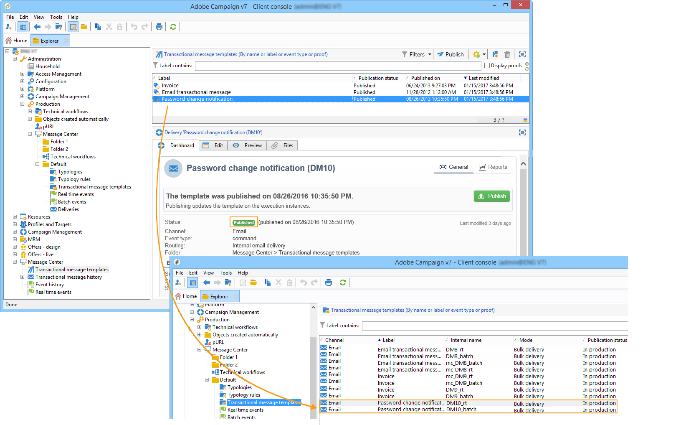Maximize the Delivery details panel
The height and width of the screenshot is (425, 686).
(x=522, y=132)
